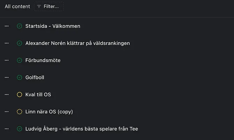This screenshot has width=234, height=140.
Task: Click the filter lines icon
Action: click(39, 7)
